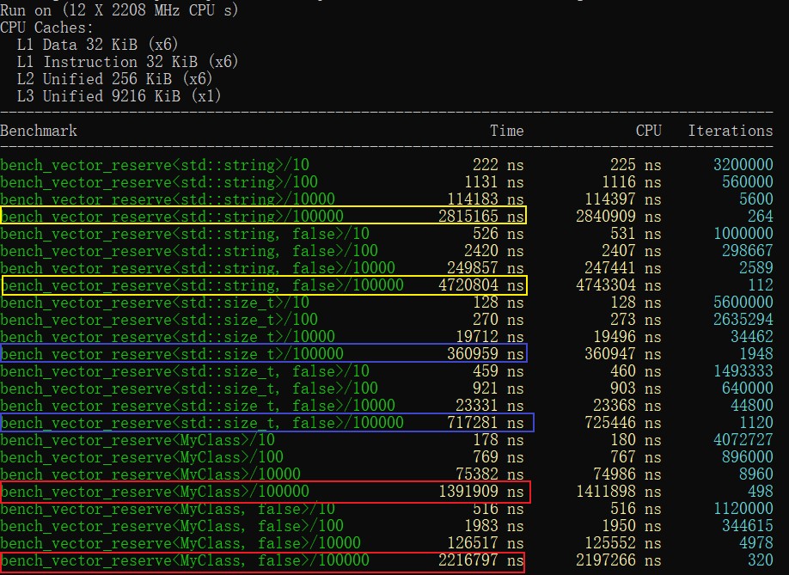Click 'bench_vector_reserve<std::size_t>/100' row name
Viewport: 789px width, 575px height.
pos(159,320)
